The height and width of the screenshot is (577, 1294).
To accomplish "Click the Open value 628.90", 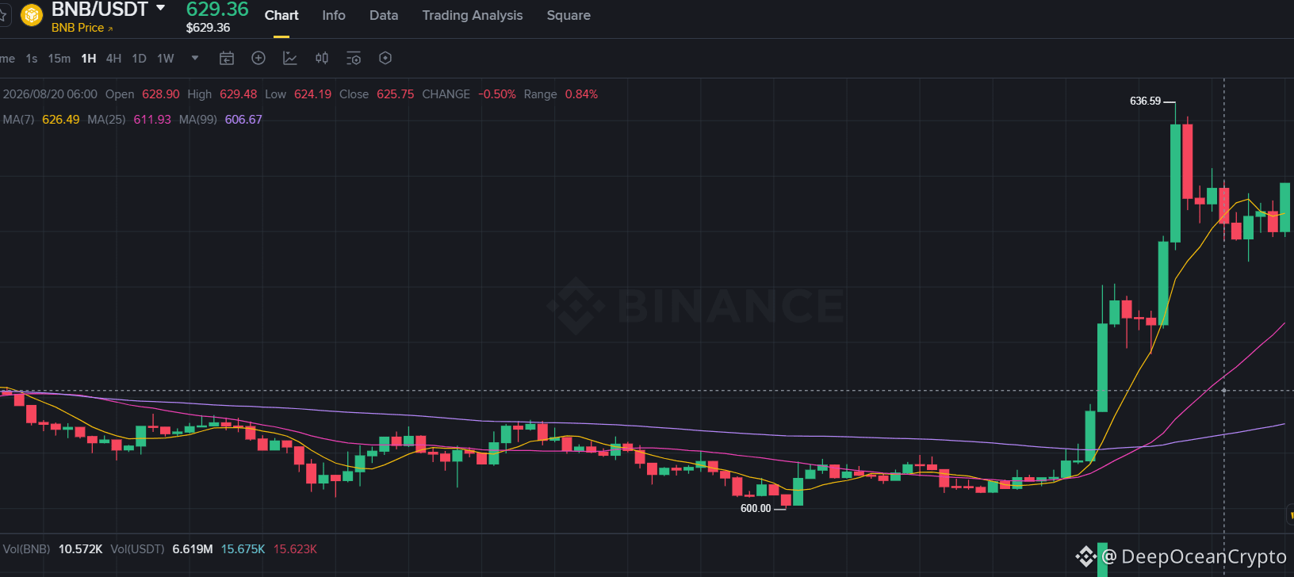I will pyautogui.click(x=161, y=94).
